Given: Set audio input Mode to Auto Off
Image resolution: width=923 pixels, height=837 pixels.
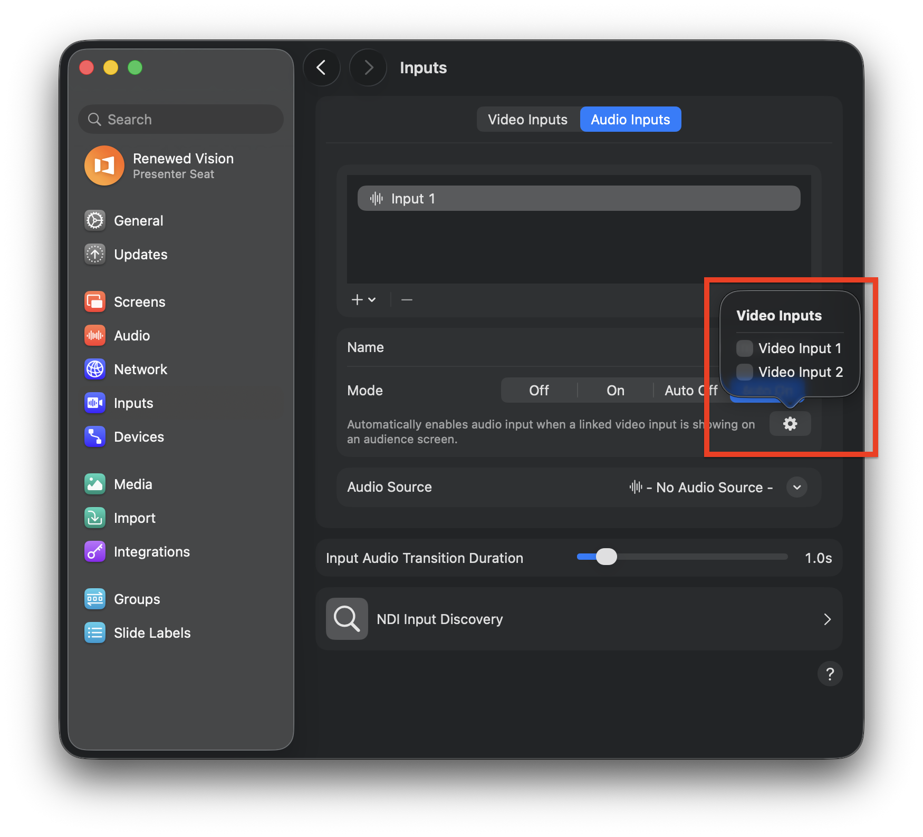Looking at the screenshot, I should pyautogui.click(x=691, y=390).
